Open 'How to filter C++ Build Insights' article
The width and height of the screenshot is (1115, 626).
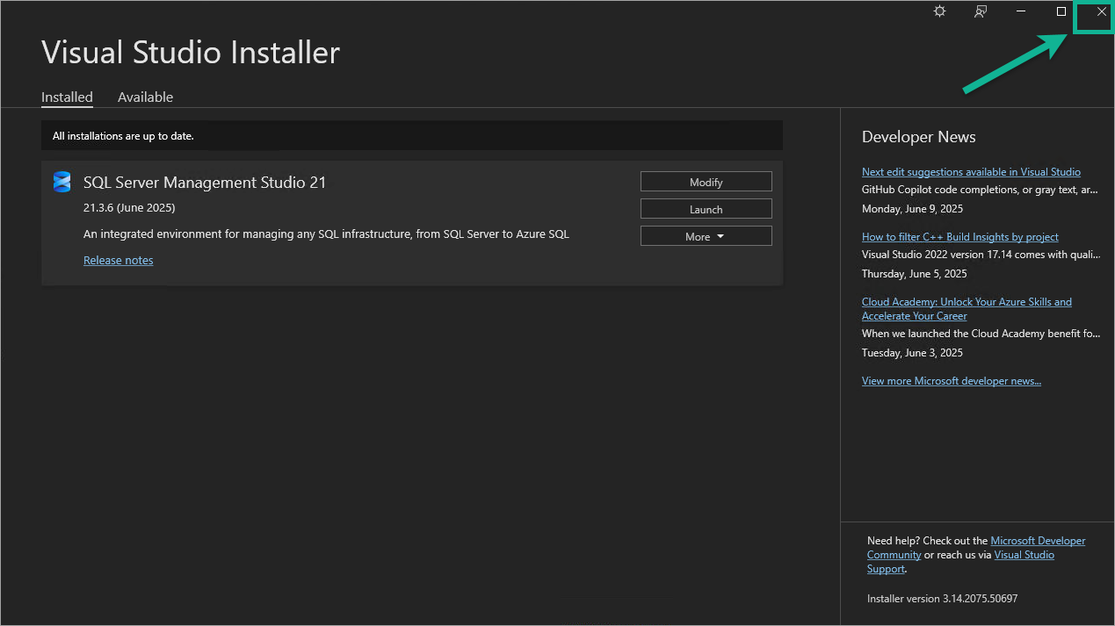click(960, 237)
